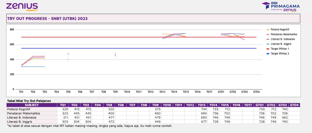
Task: Click the GTO4 table header cell
Action: point(294,105)
